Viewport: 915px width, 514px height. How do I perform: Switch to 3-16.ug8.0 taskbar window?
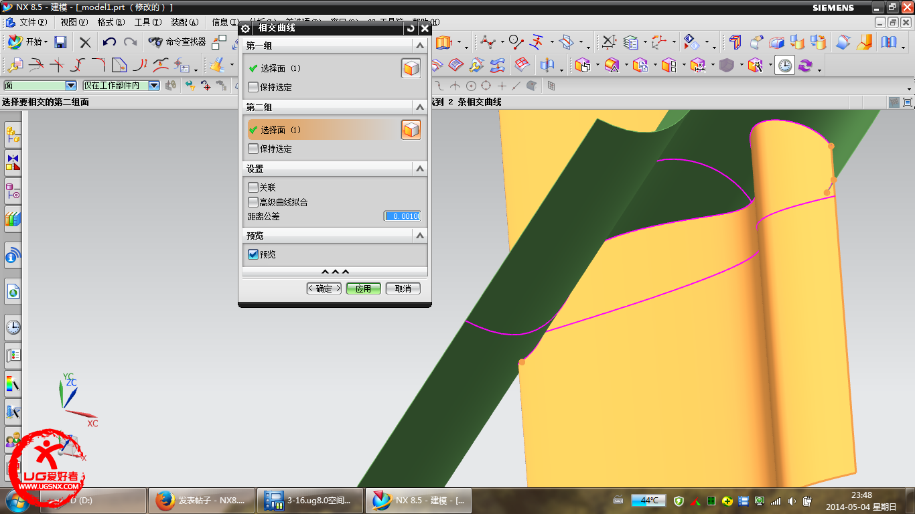[310, 501]
